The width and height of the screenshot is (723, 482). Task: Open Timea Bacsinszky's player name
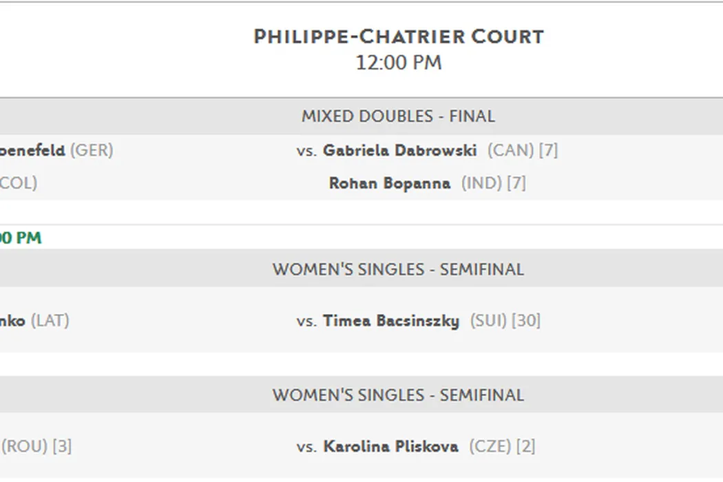point(390,321)
